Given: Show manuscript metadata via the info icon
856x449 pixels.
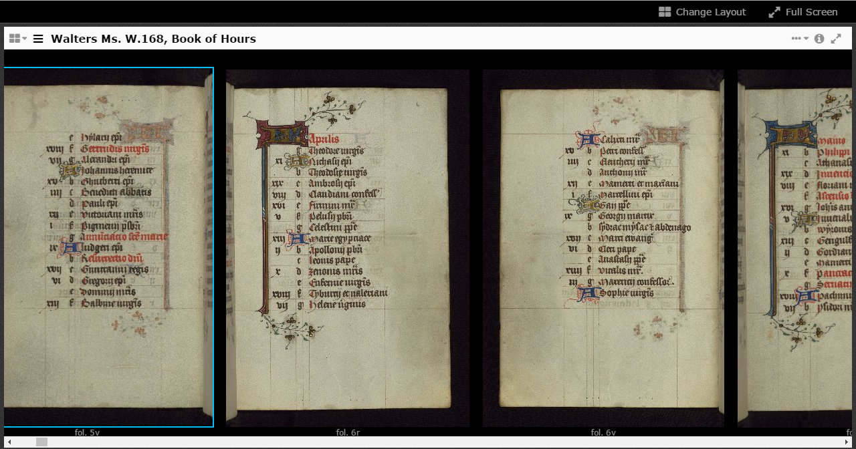Looking at the screenshot, I should point(819,39).
